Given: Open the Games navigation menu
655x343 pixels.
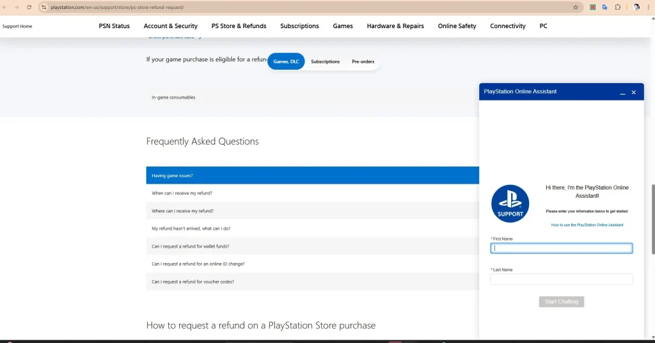Looking at the screenshot, I should coord(343,26).
